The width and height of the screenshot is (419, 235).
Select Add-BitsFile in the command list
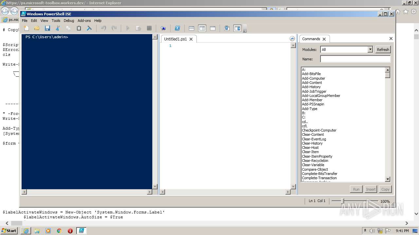tap(311, 74)
